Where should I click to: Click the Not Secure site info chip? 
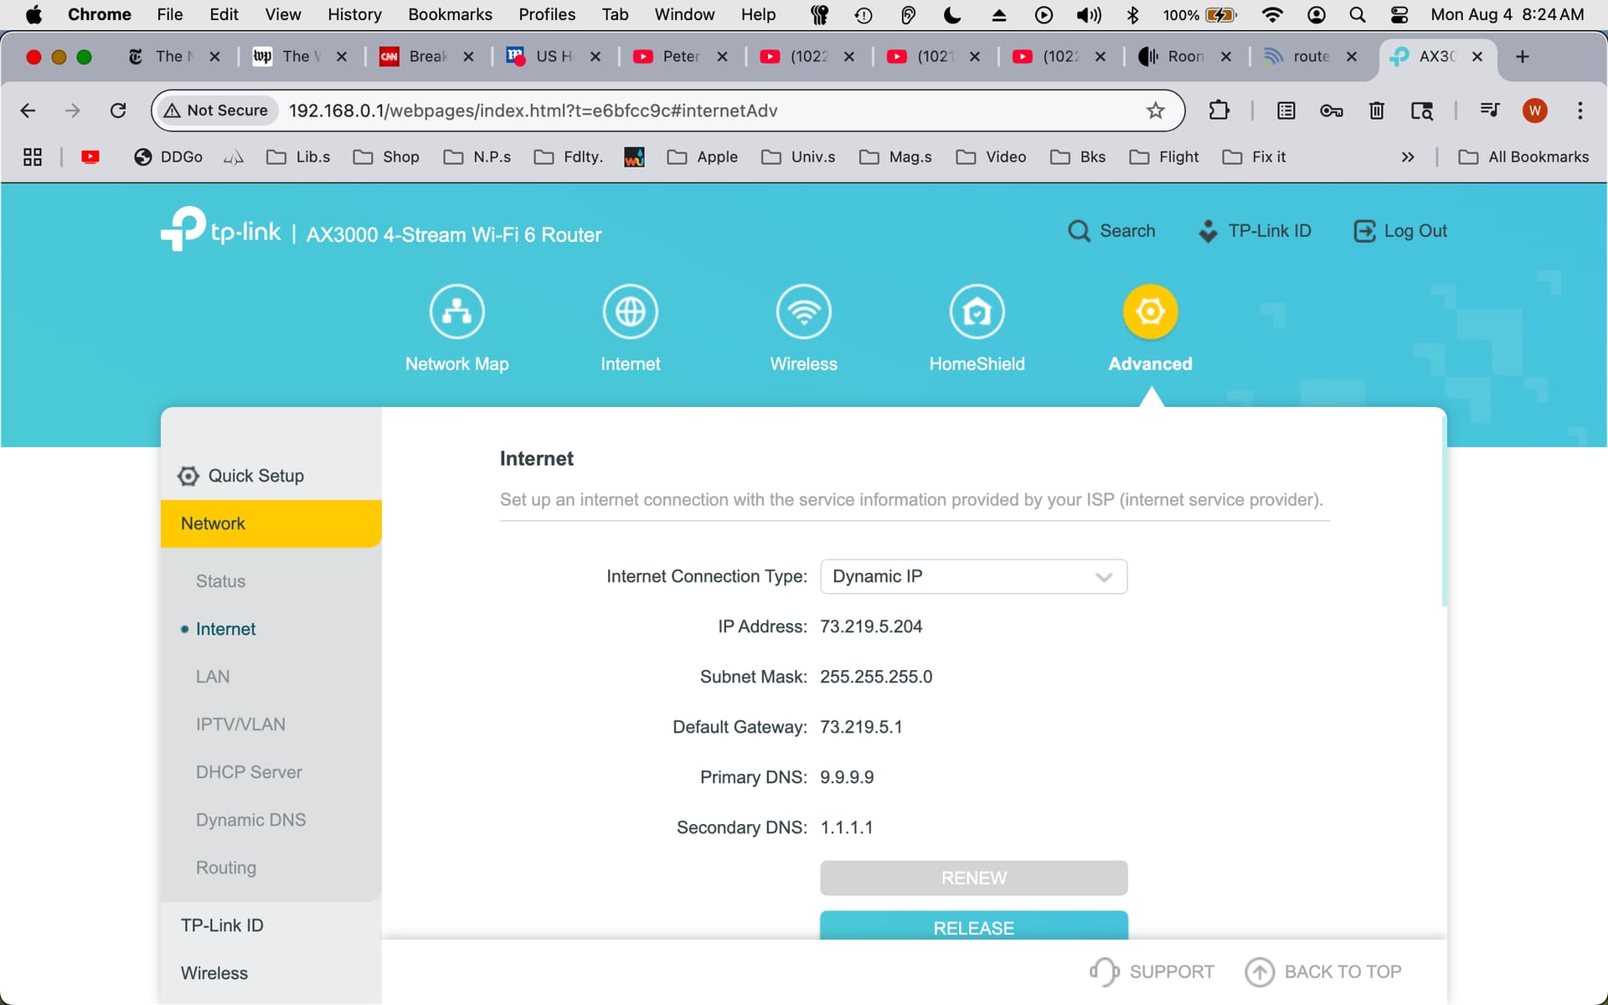point(216,111)
